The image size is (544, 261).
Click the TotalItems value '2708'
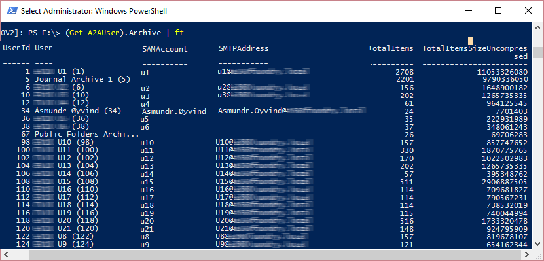[405, 72]
